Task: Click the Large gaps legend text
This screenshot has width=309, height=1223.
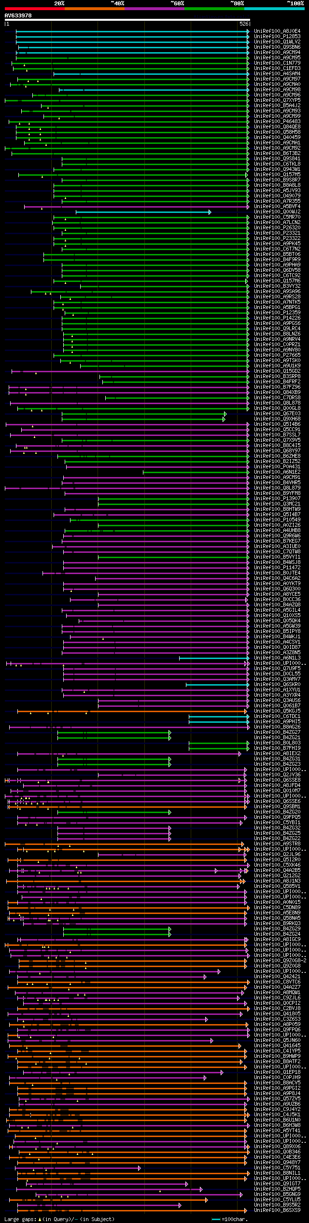Action: coord(59,1219)
